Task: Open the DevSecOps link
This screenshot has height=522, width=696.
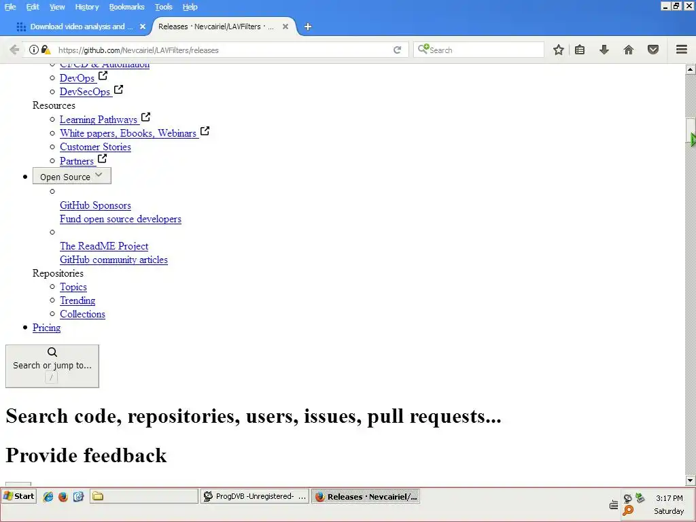Action: click(85, 92)
